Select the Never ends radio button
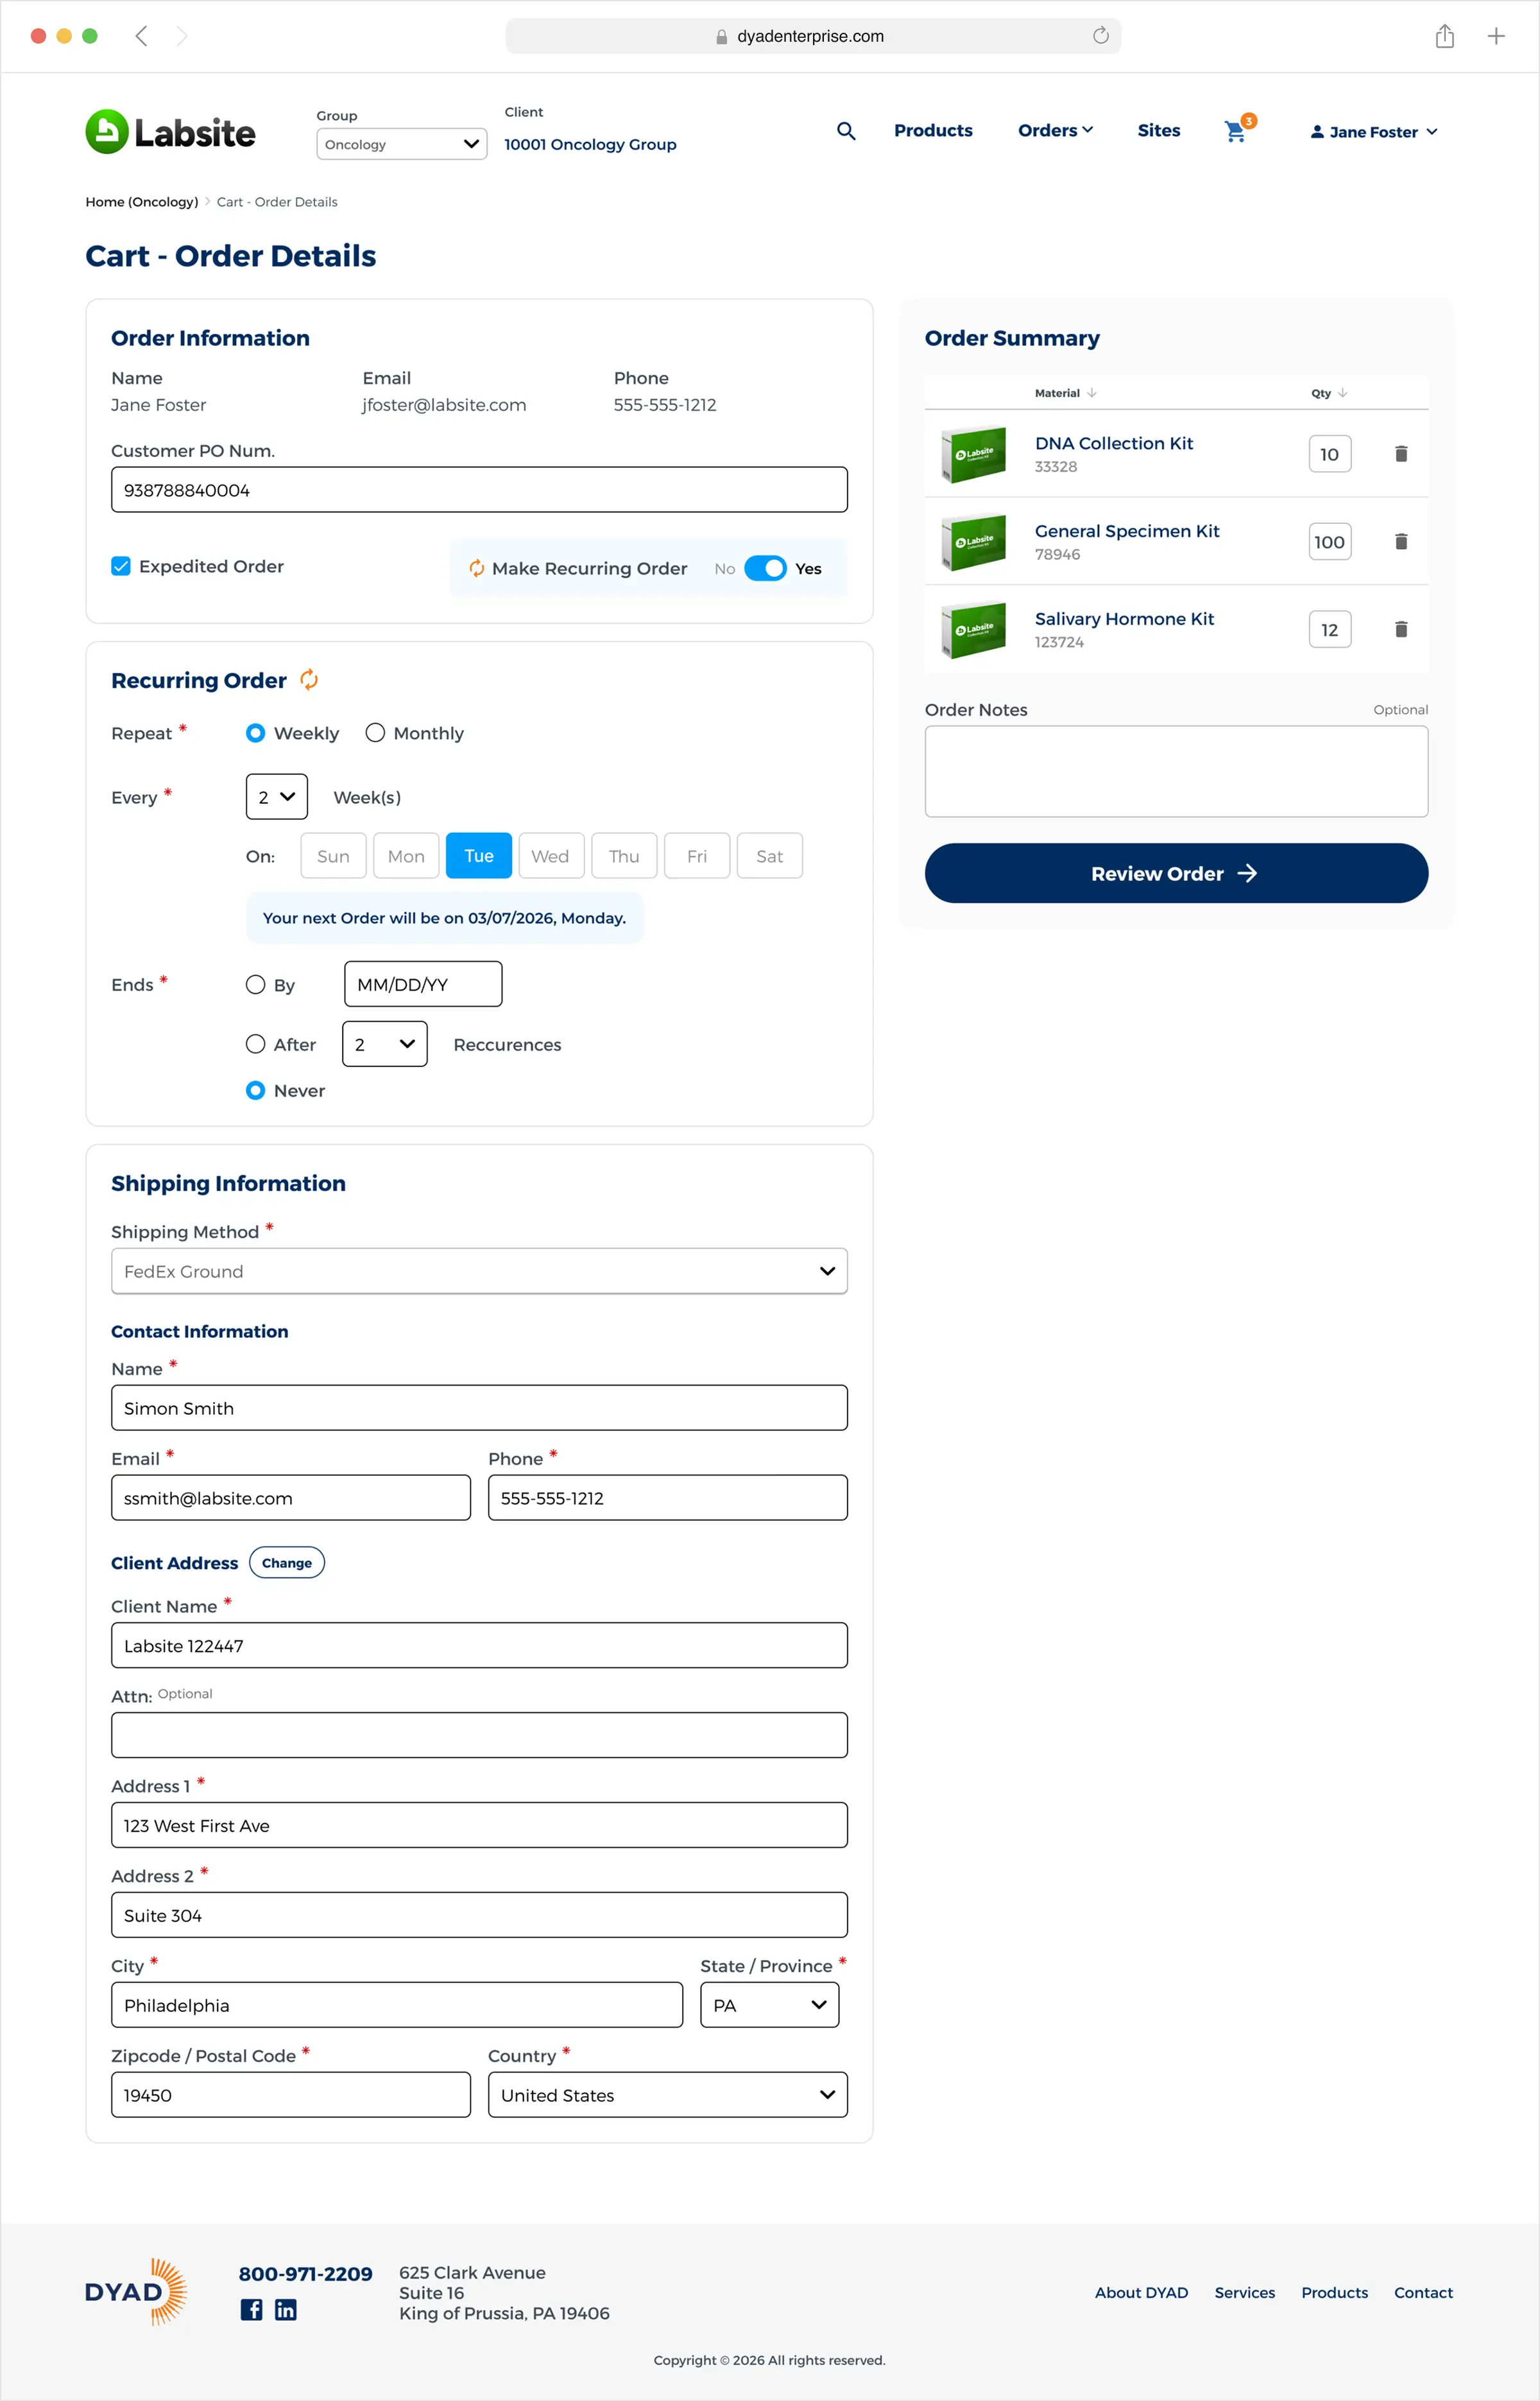 pos(255,1091)
